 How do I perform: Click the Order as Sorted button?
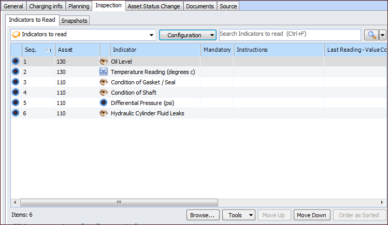pyautogui.click(x=359, y=215)
